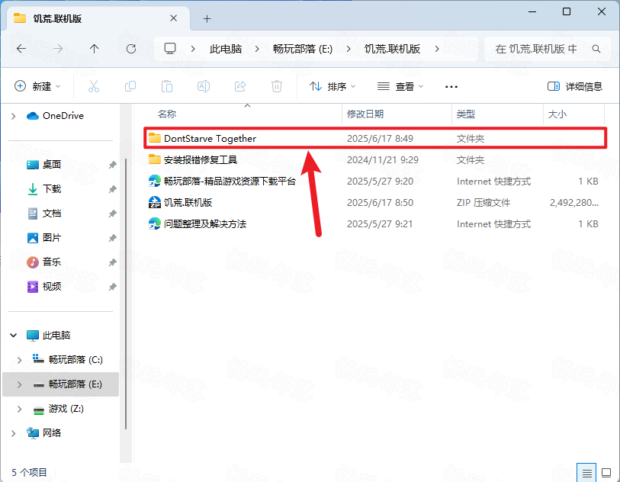The height and width of the screenshot is (482, 620).
Task: Go back to previous folder
Action: click(21, 49)
